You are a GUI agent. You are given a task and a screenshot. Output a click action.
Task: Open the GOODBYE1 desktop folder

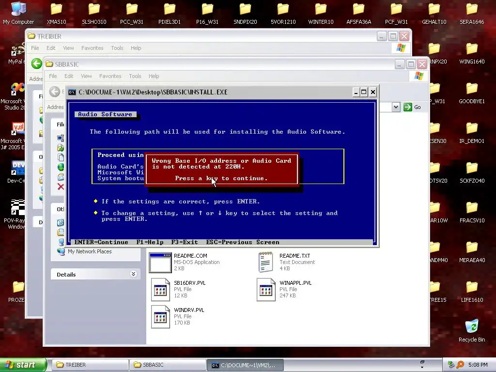click(472, 93)
